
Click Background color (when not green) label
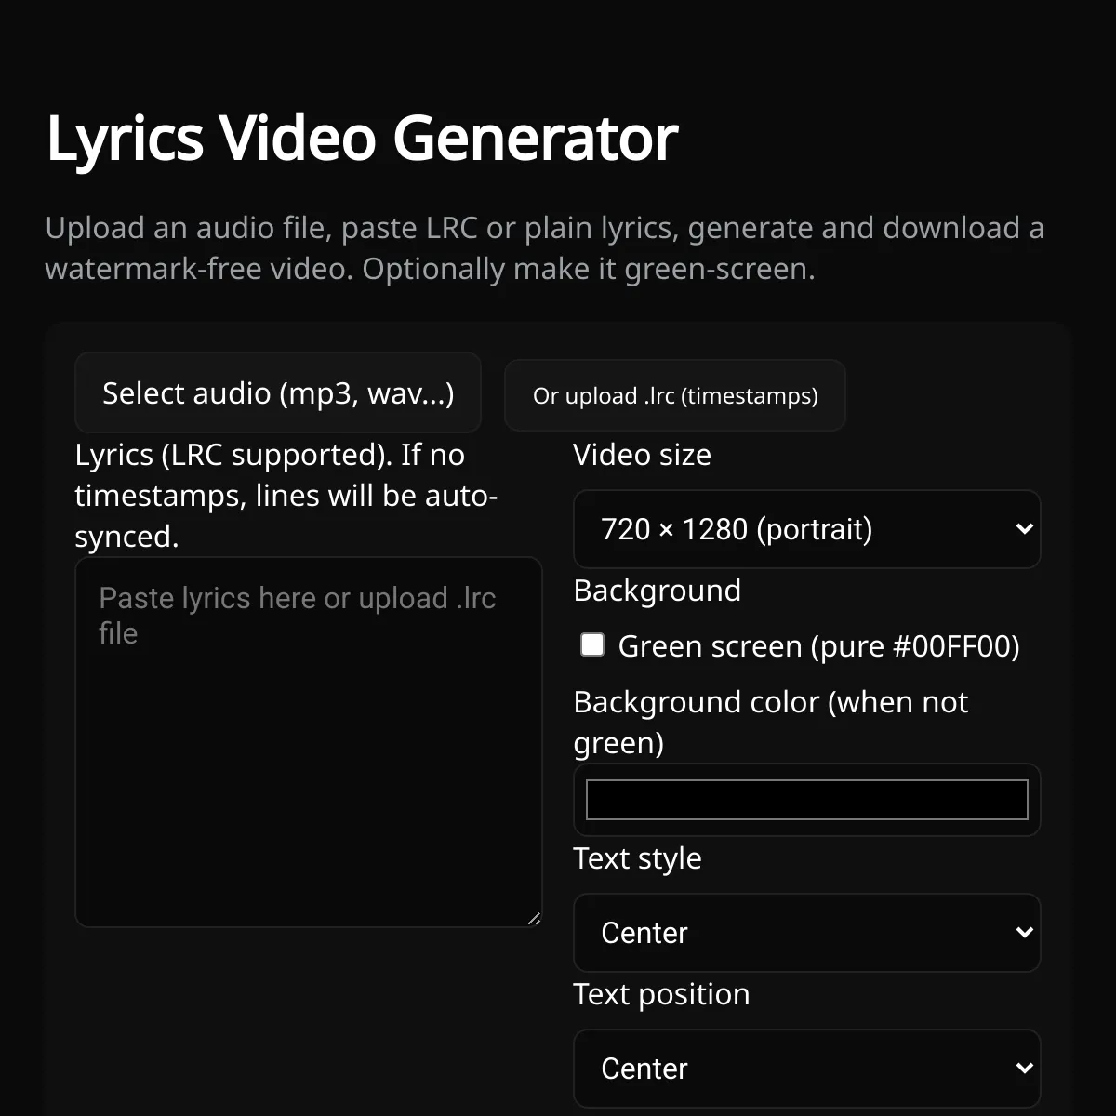[x=771, y=723]
